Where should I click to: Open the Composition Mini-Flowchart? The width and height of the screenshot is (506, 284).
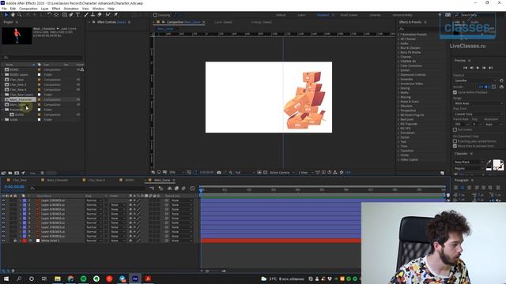[x=152, y=188]
